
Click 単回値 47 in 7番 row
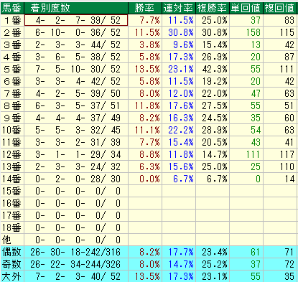tap(246, 93)
